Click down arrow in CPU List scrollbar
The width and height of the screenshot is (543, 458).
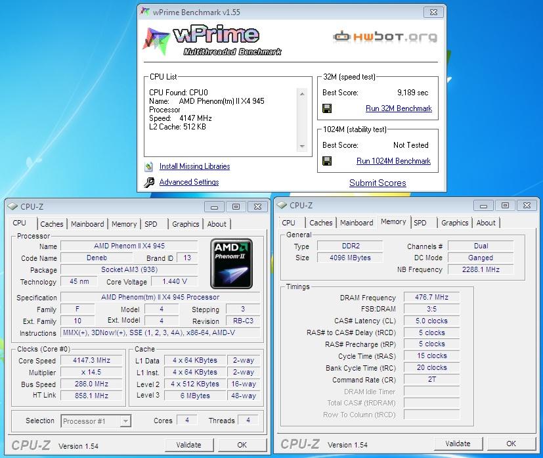[302, 146]
